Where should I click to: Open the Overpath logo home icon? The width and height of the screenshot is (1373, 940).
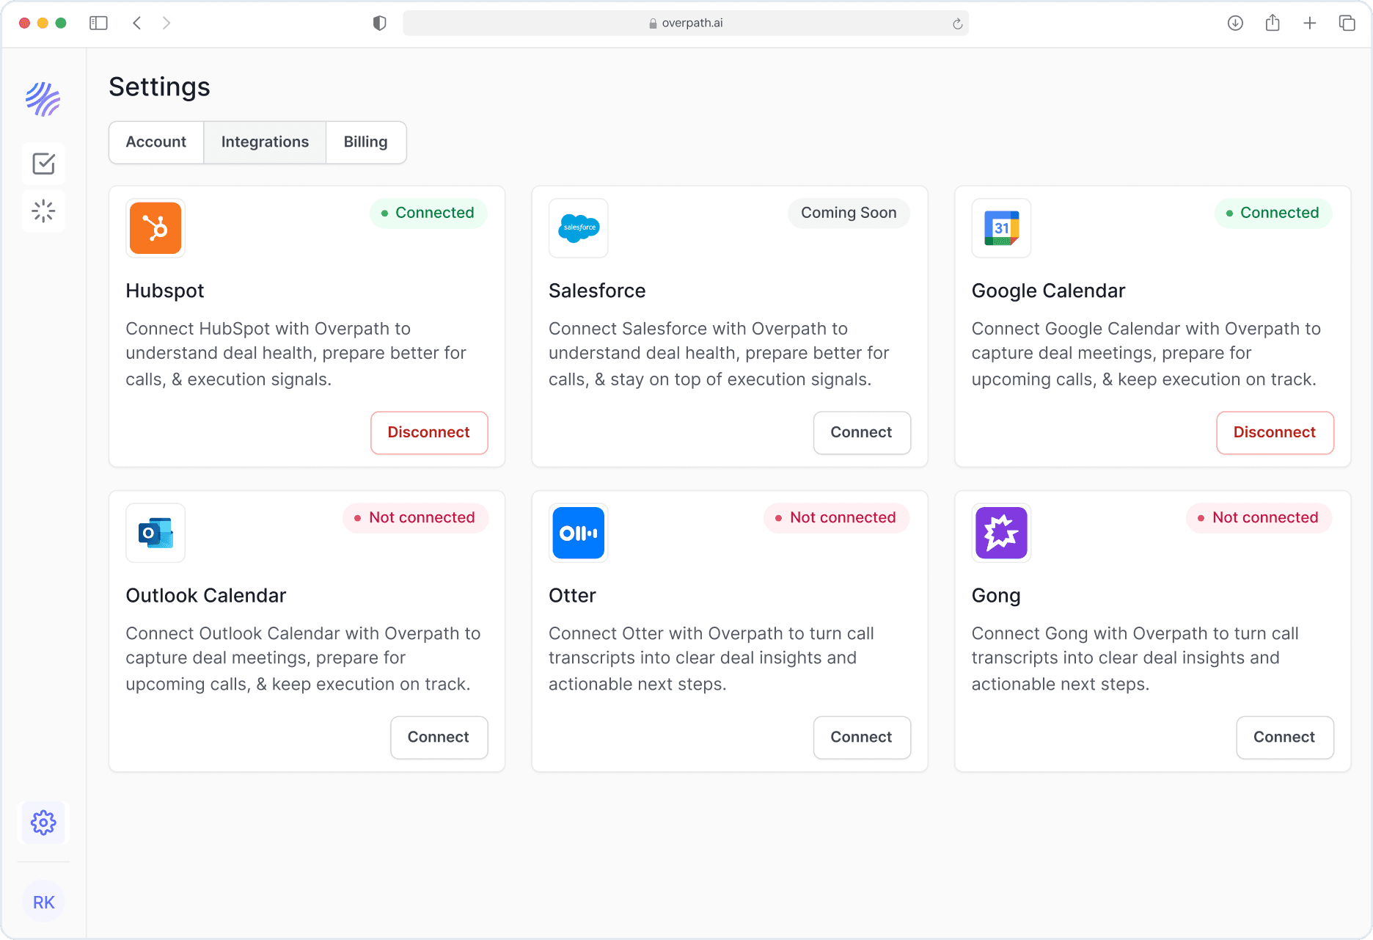pyautogui.click(x=43, y=99)
